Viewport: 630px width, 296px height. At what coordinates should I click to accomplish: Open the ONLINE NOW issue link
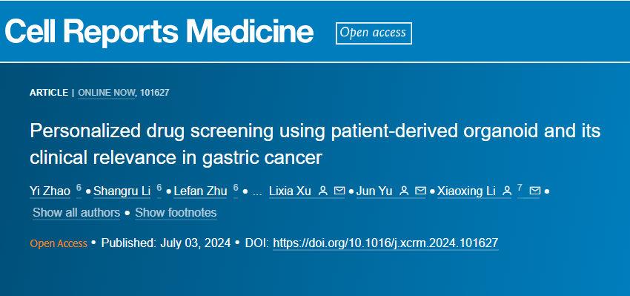(x=107, y=93)
